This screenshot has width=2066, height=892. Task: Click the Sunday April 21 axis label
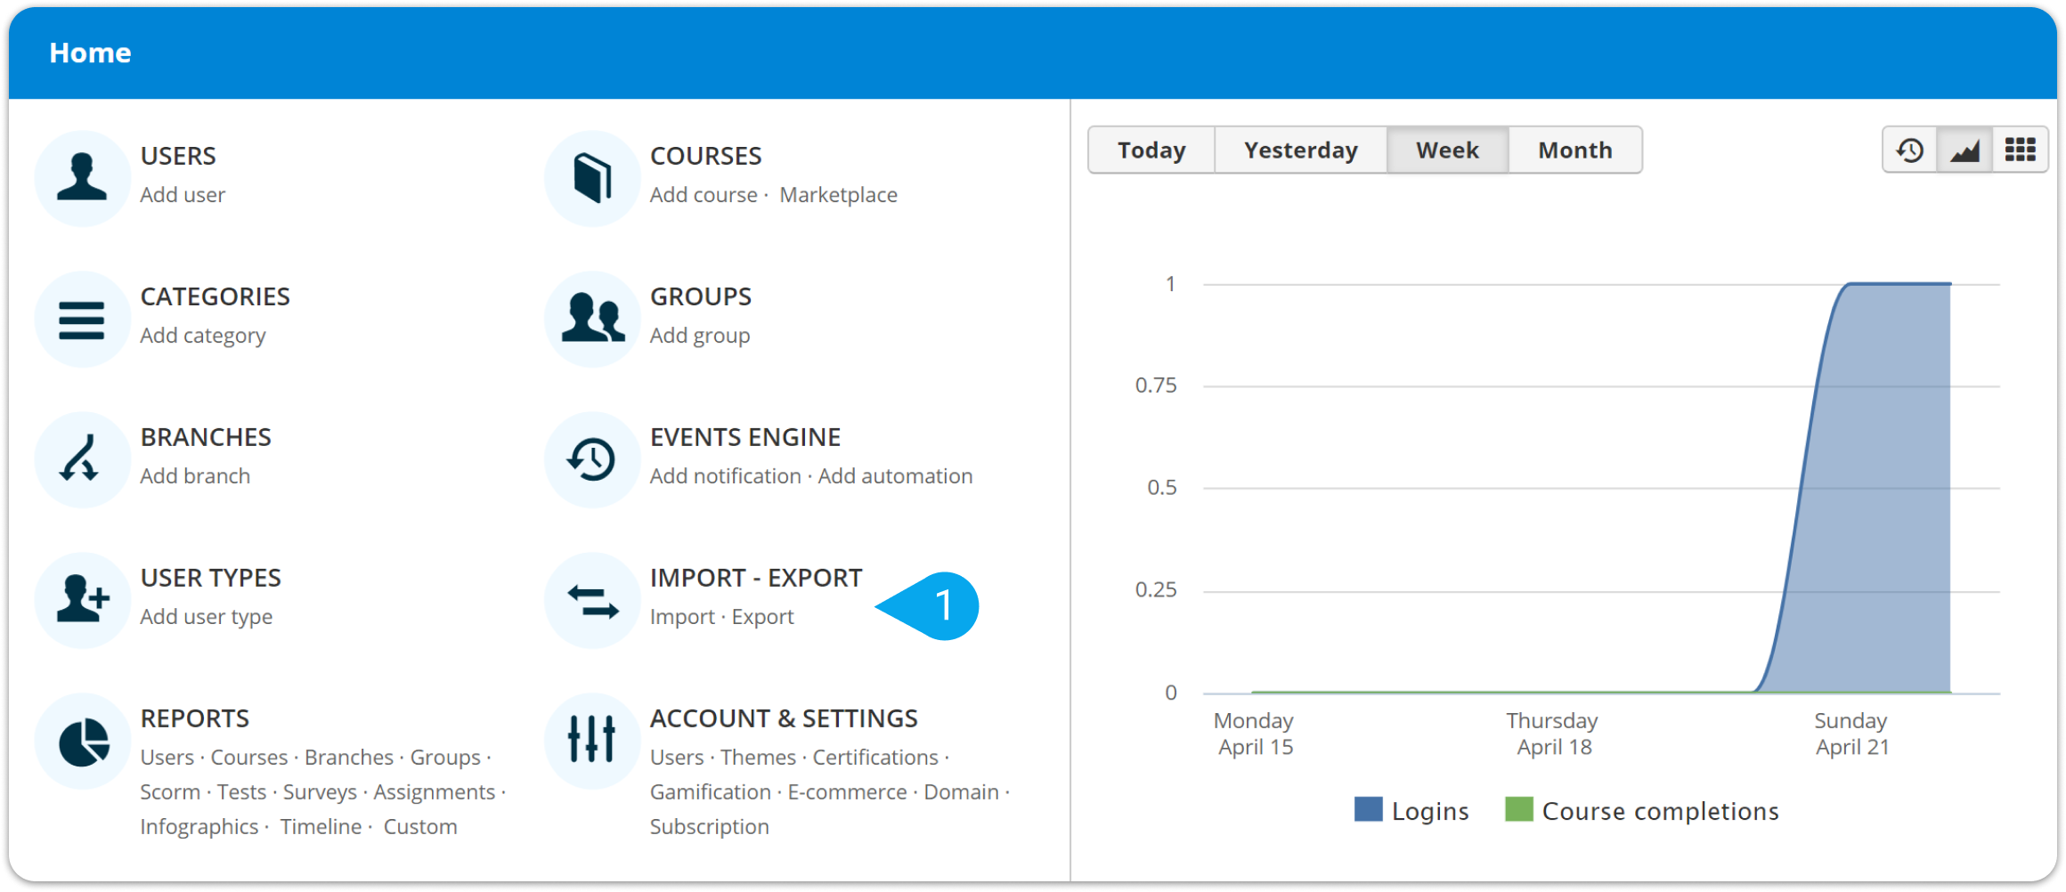[x=1852, y=734]
